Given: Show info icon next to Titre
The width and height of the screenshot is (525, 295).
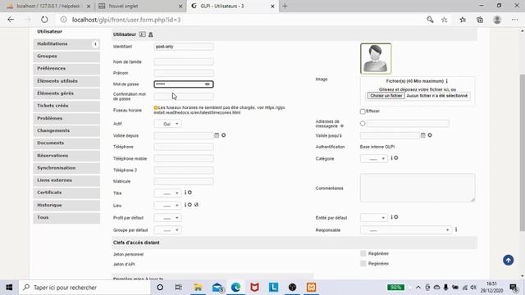Looking at the screenshot, I should point(185,193).
